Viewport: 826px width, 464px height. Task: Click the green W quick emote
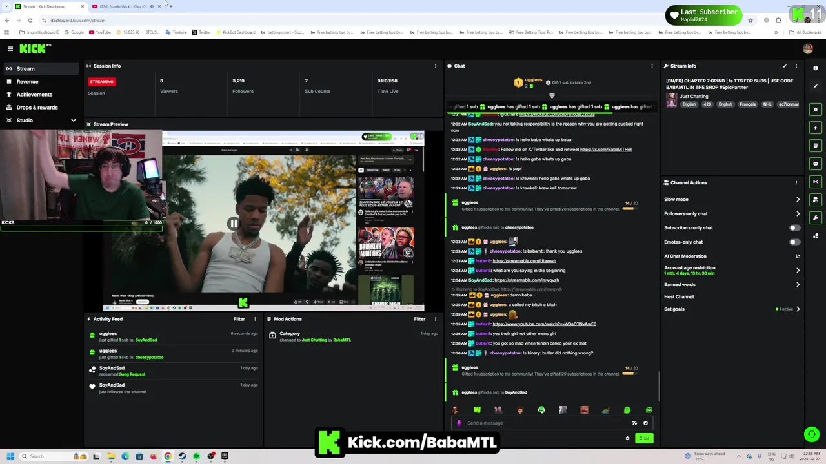477,410
